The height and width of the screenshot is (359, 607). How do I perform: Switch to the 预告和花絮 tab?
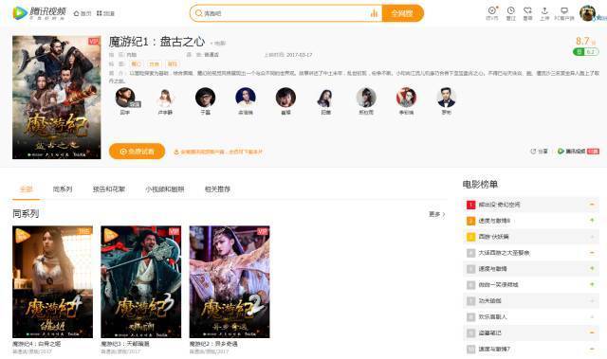[109, 188]
